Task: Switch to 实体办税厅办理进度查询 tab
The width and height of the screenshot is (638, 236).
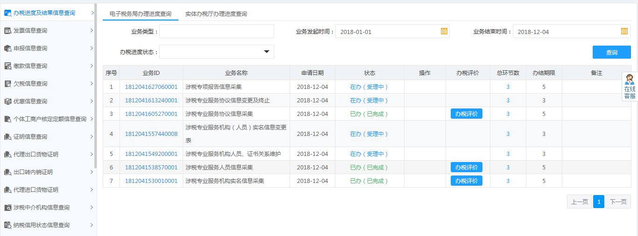Action: click(x=216, y=14)
